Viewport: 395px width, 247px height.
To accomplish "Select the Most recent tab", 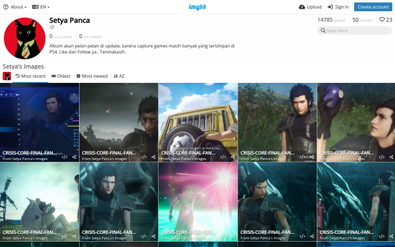I will click(x=30, y=76).
